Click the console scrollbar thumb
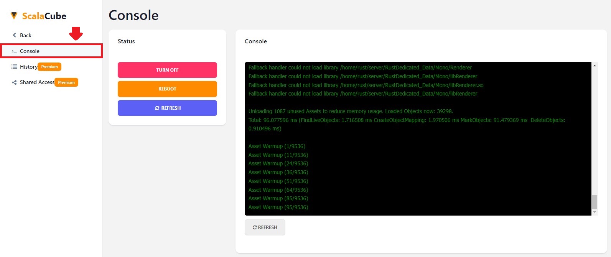Image resolution: width=611 pixels, height=257 pixels. tap(595, 202)
